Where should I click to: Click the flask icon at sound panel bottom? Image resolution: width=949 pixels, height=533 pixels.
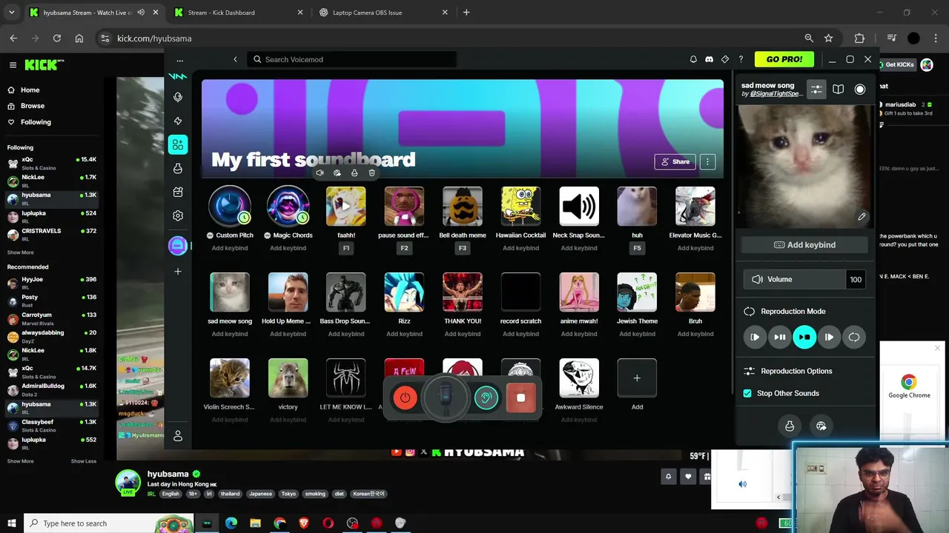790,426
